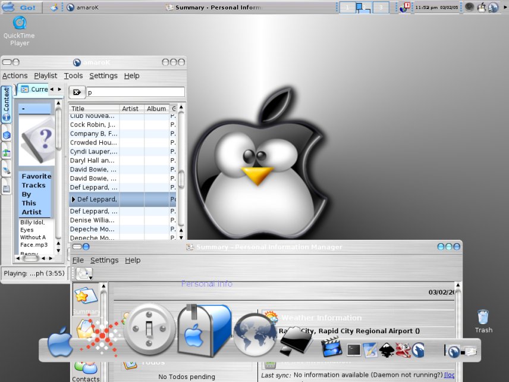The height and width of the screenshot is (382, 509).
Task: Click the blue Apple logo in the dock
Action: pos(61,342)
